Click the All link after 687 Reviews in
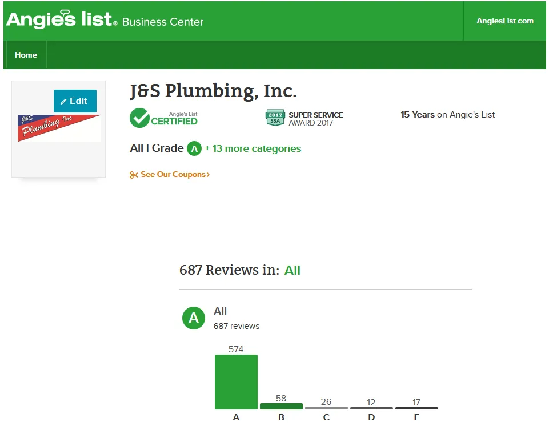The width and height of the screenshot is (549, 430). [x=292, y=270]
